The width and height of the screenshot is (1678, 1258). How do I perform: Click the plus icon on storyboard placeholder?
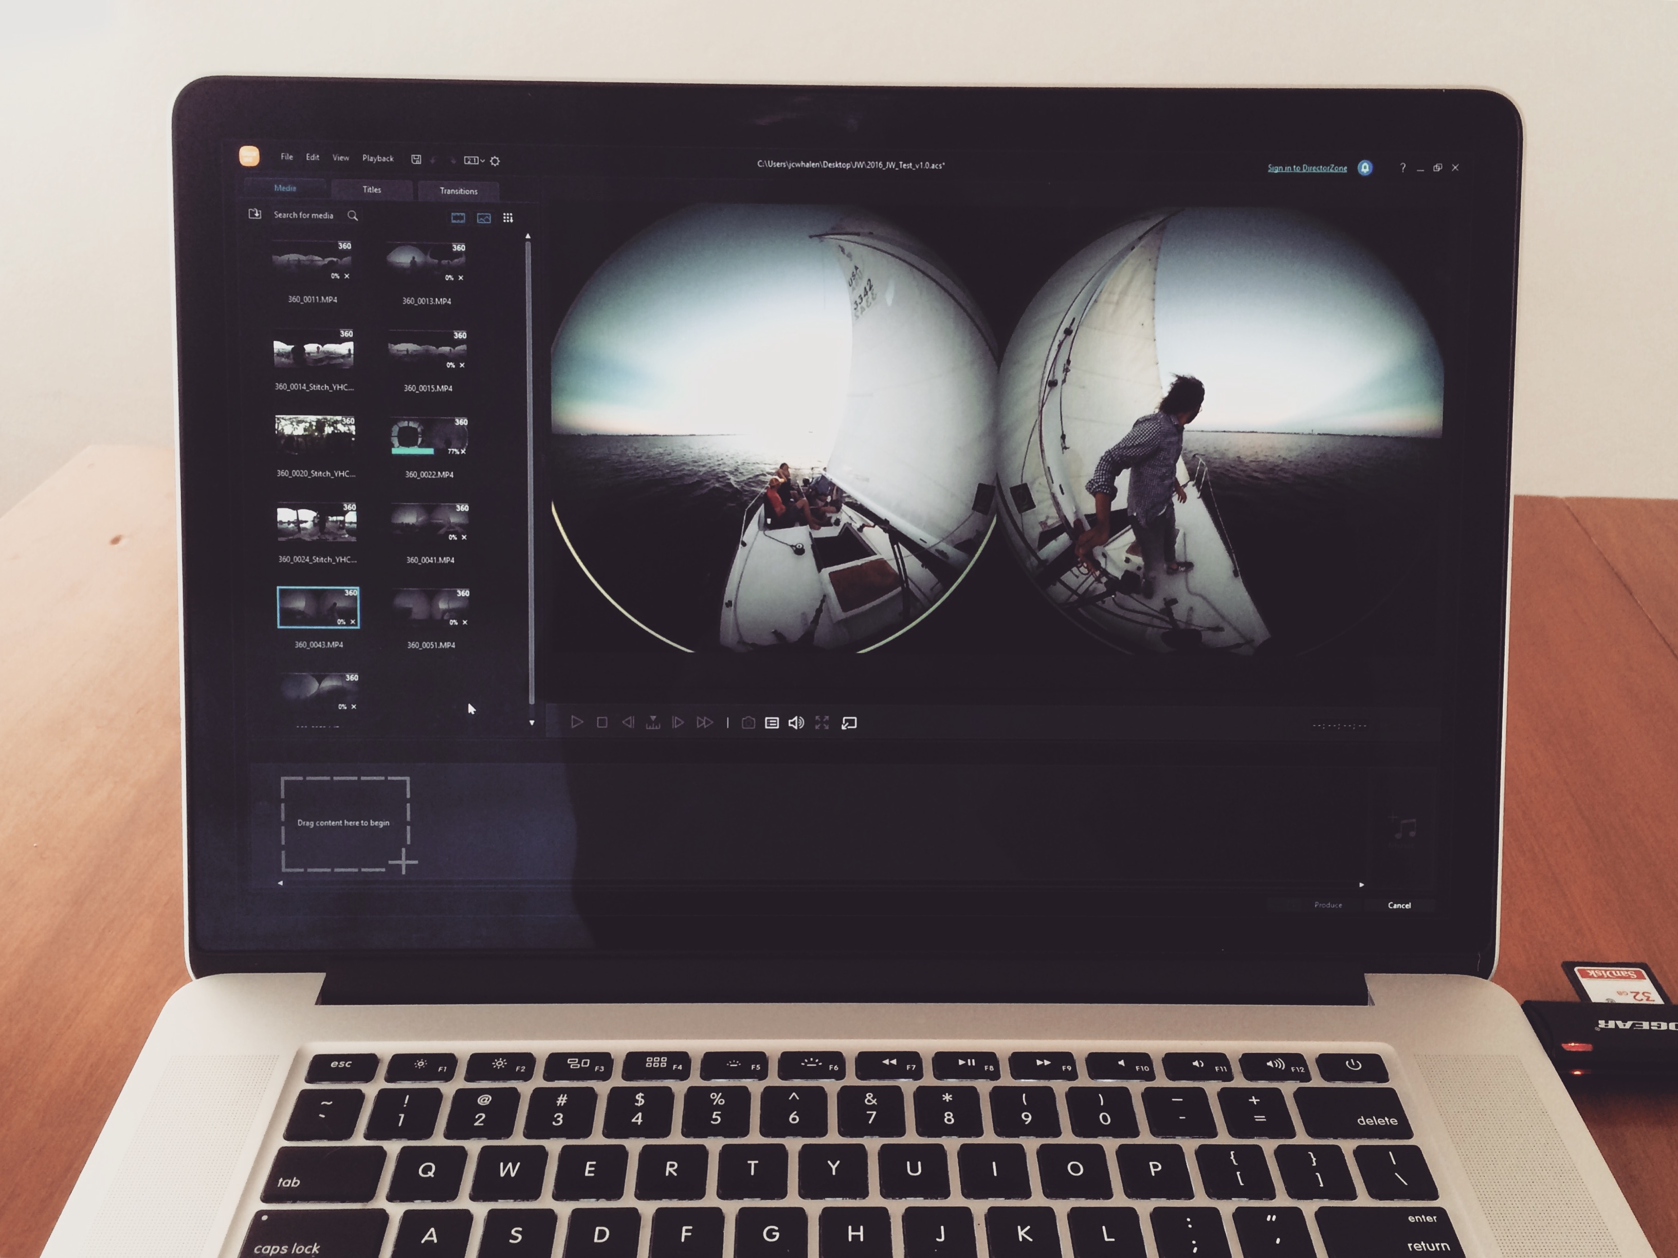pyautogui.click(x=404, y=862)
